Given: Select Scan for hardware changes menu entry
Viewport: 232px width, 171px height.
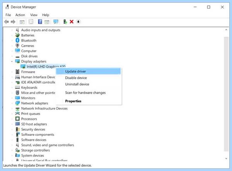Looking at the screenshot, I should coord(89,93).
